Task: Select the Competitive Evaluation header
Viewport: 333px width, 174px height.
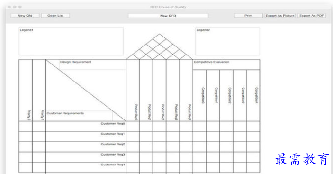Action: pyautogui.click(x=226, y=64)
